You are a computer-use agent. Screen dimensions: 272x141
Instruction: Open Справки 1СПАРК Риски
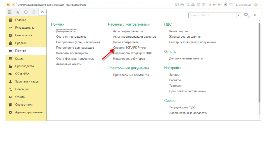click(129, 48)
